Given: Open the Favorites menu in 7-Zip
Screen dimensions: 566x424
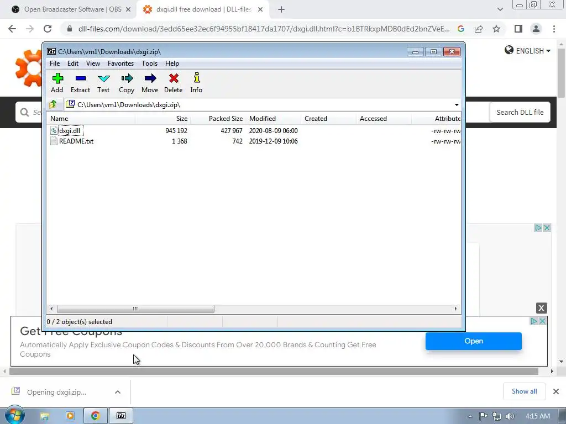Looking at the screenshot, I should pos(120,63).
